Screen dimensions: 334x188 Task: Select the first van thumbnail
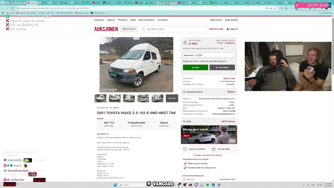[x=100, y=98]
